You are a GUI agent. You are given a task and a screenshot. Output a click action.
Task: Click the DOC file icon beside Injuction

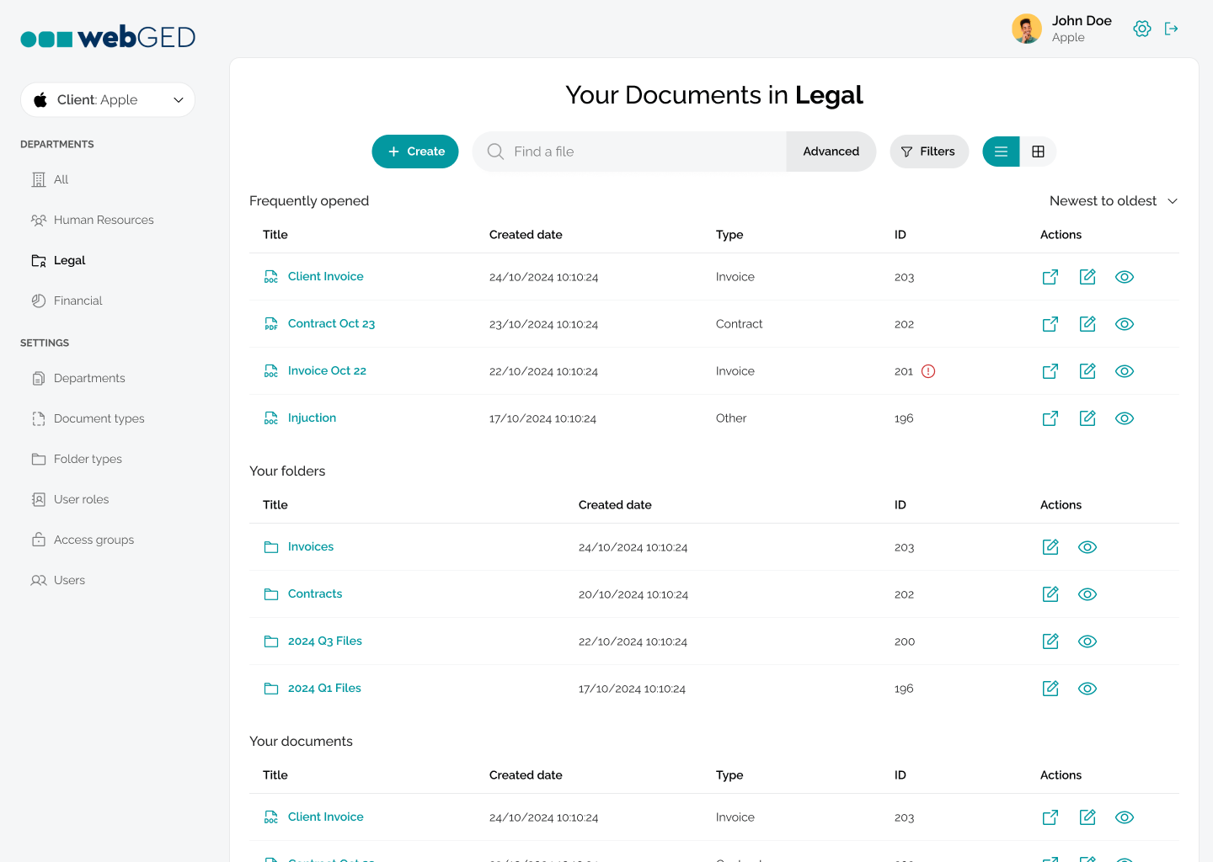tap(271, 418)
